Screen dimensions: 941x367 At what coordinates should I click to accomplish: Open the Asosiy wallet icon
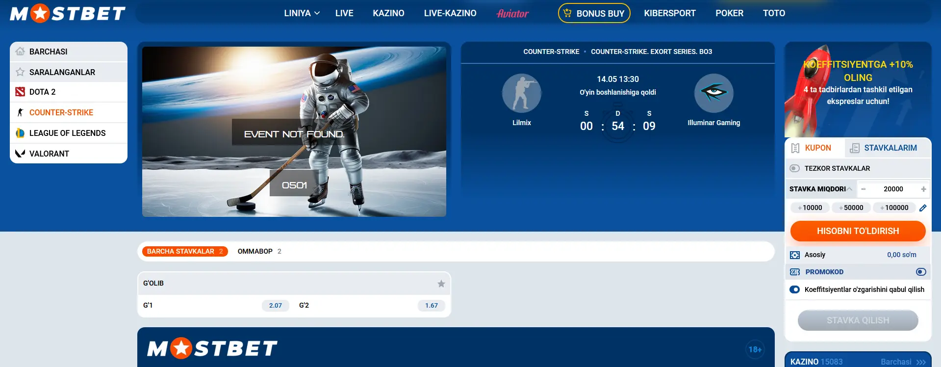(x=795, y=255)
